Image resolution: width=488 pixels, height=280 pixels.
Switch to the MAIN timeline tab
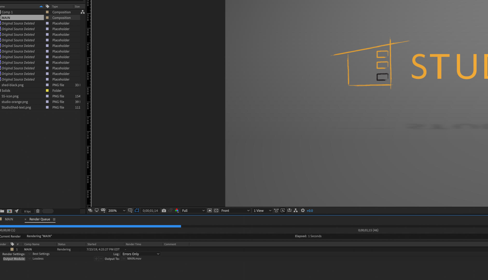pyautogui.click(x=9, y=219)
